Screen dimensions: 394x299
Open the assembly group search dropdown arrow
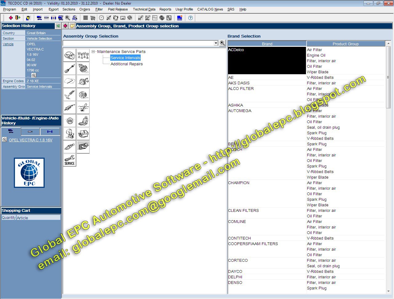(x=216, y=43)
